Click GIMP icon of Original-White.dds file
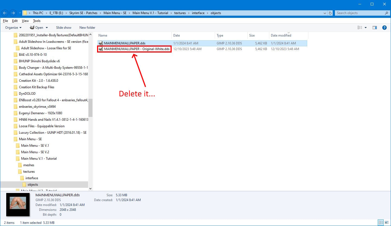The height and width of the screenshot is (226, 391). click(x=101, y=49)
